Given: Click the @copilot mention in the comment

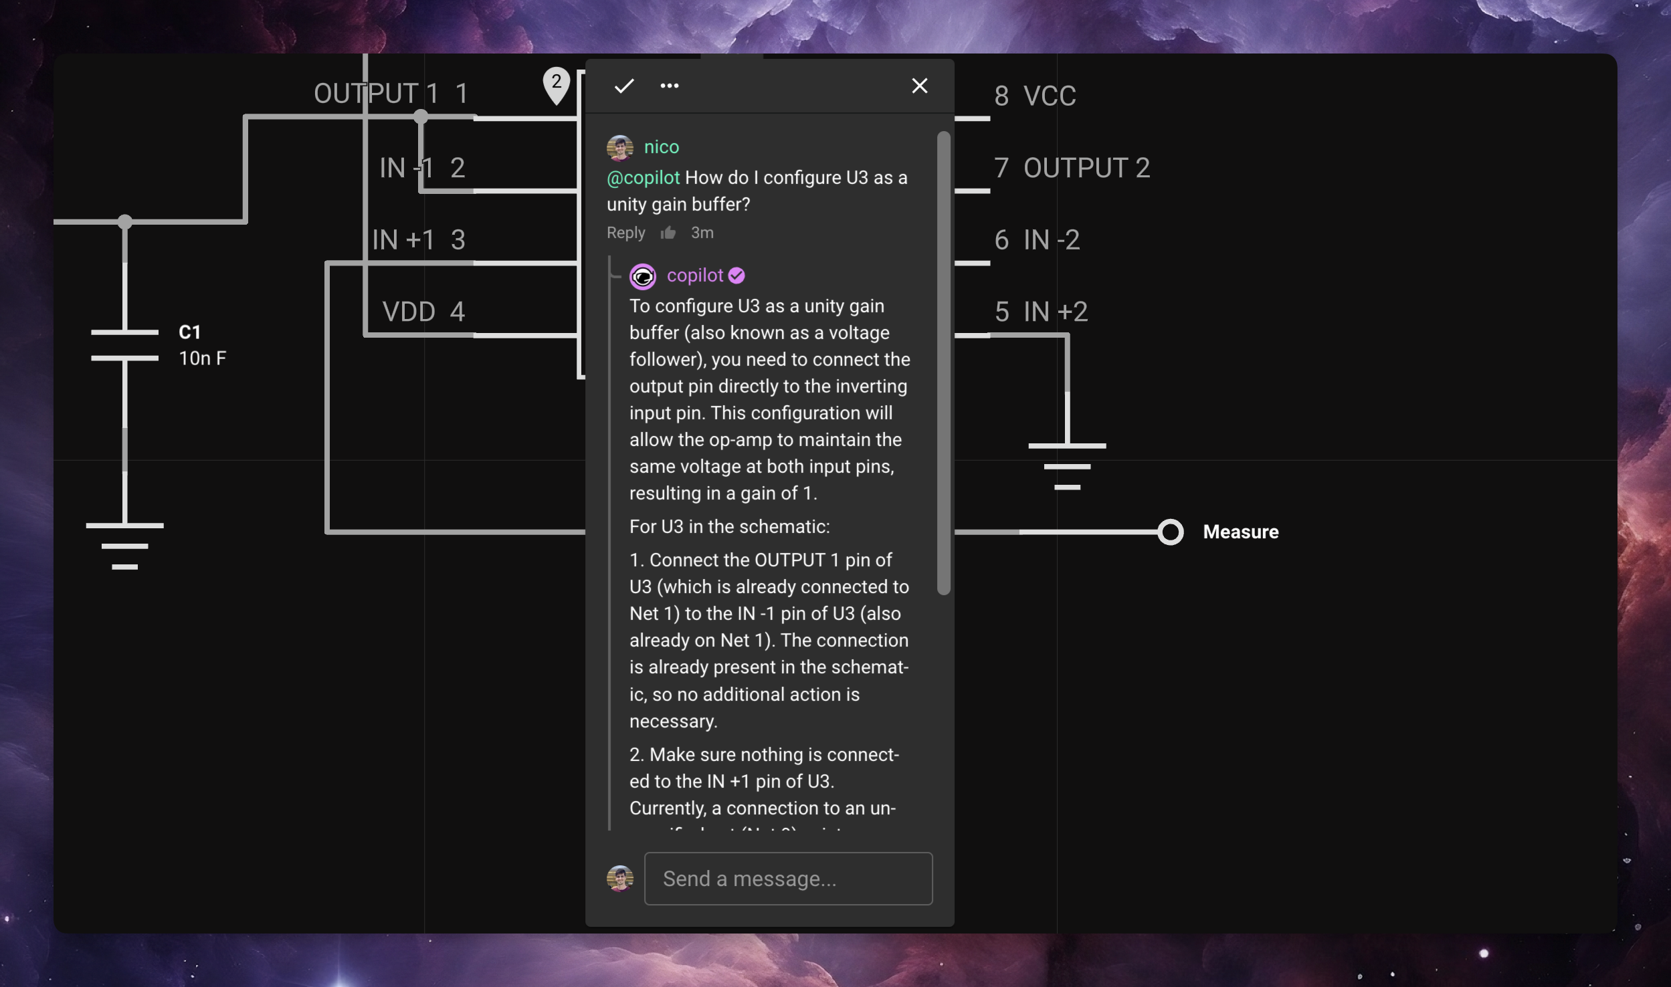Looking at the screenshot, I should [643, 177].
